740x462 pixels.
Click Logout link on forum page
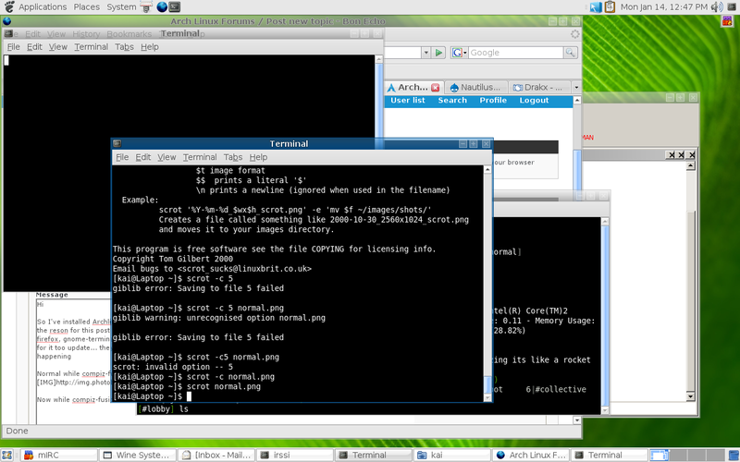534,101
